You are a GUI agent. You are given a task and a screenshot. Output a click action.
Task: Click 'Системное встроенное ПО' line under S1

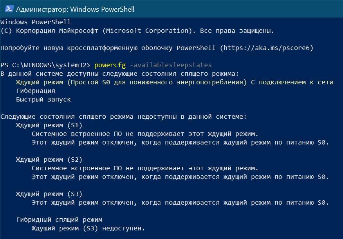(x=145, y=134)
